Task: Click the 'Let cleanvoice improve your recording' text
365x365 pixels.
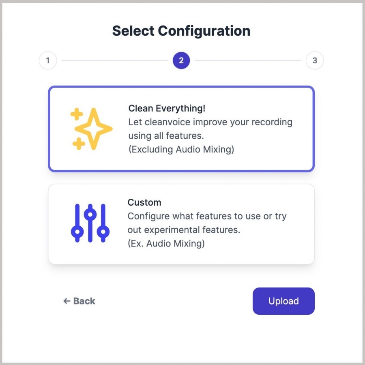Action: (210, 122)
